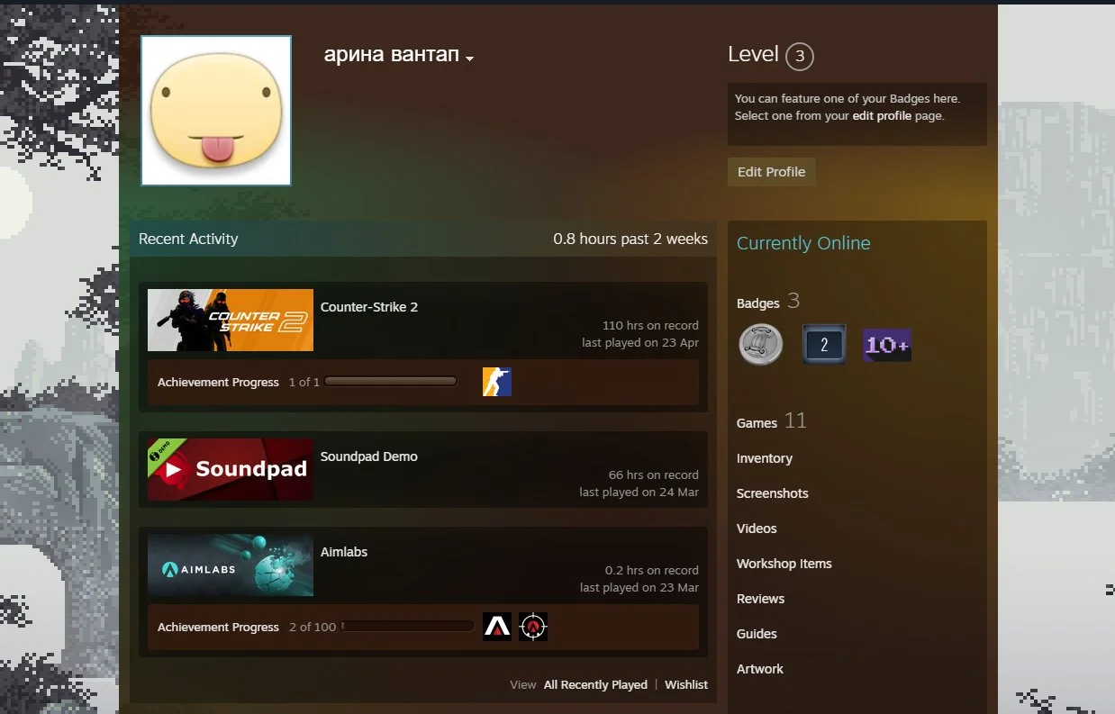View the Counter-Strike 2 achievement icon
Screen dimensions: 1115x714
pyautogui.click(x=497, y=382)
